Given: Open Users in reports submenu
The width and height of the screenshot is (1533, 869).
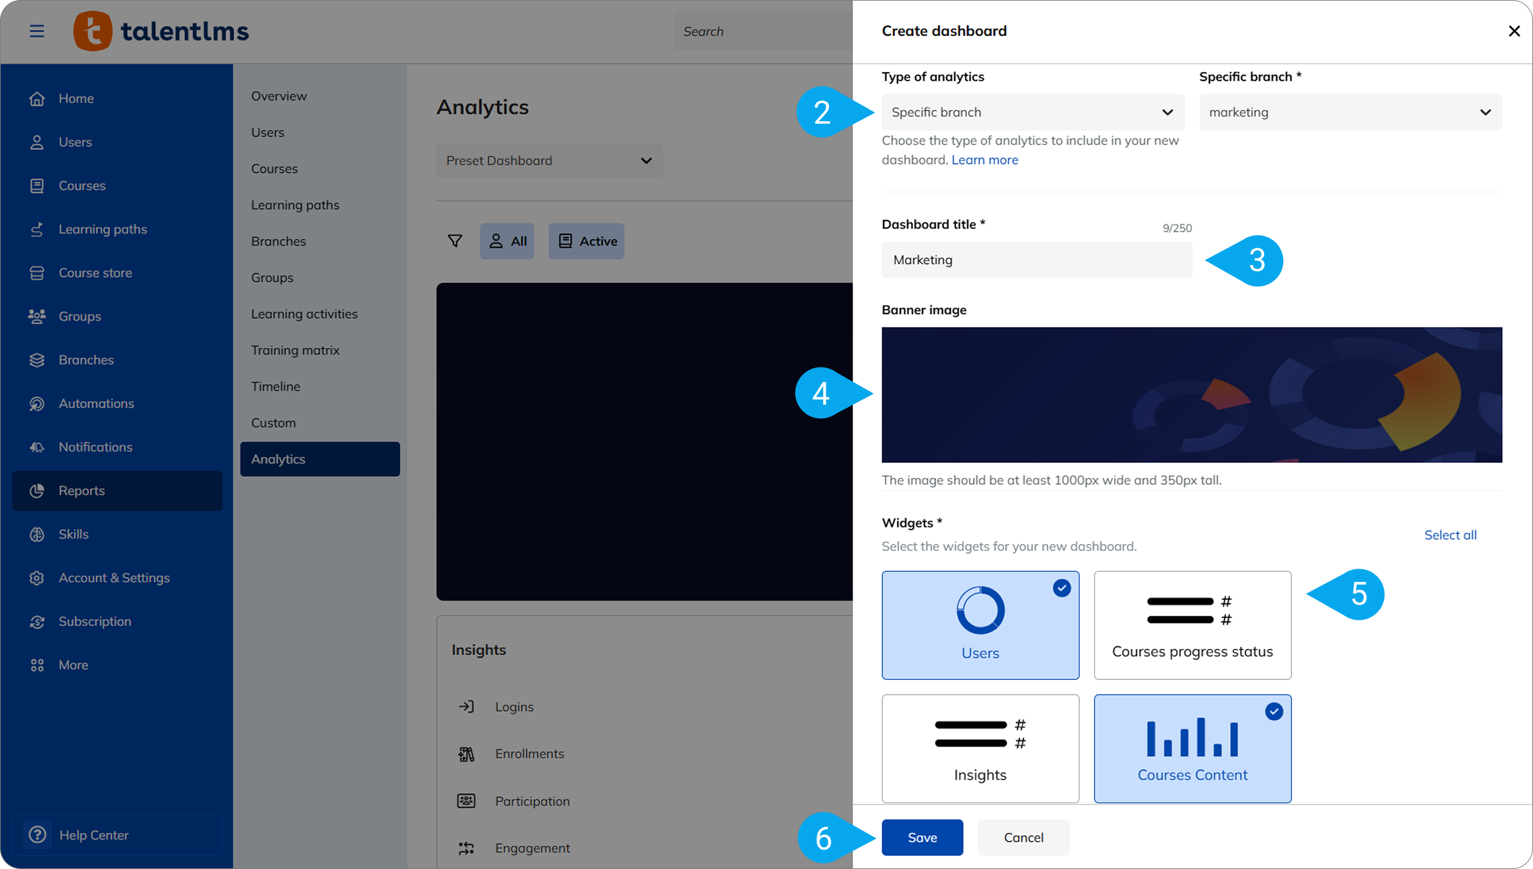Looking at the screenshot, I should pos(268,133).
